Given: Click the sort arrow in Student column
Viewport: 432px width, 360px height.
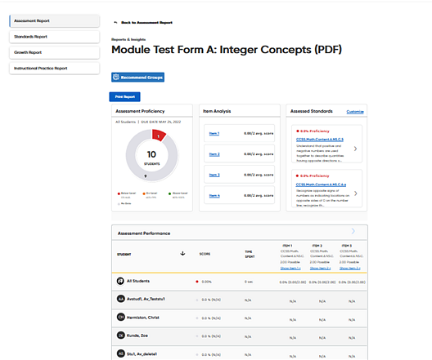Looking at the screenshot, I should [182, 253].
